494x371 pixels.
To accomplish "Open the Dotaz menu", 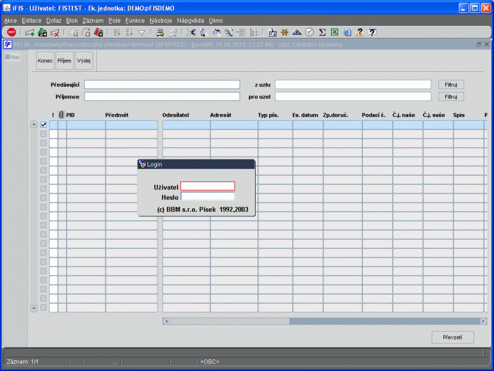I will coord(54,21).
